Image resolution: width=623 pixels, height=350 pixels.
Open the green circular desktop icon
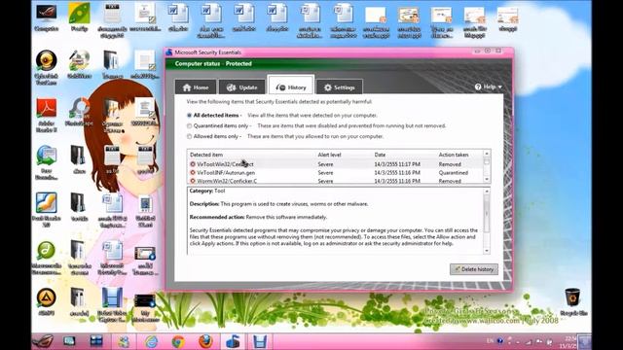pyautogui.click(x=46, y=257)
